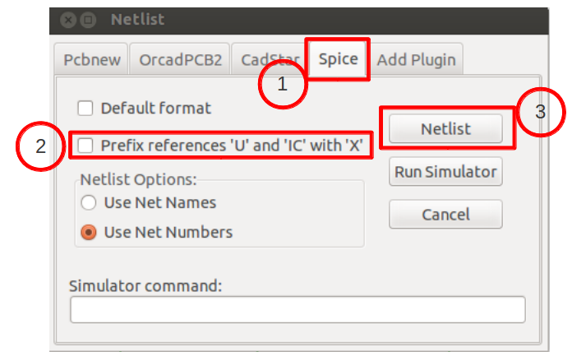Open the OrcadPCB2 tab
The width and height of the screenshot is (572, 352).
(x=180, y=59)
